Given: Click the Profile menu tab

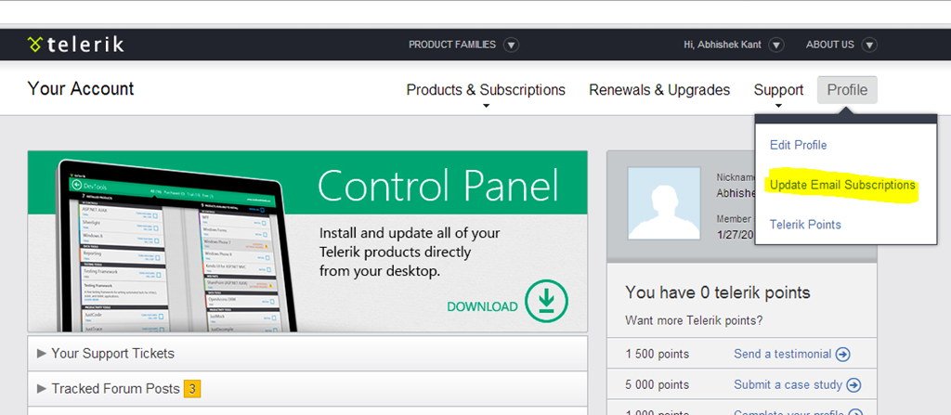Looking at the screenshot, I should (x=847, y=90).
